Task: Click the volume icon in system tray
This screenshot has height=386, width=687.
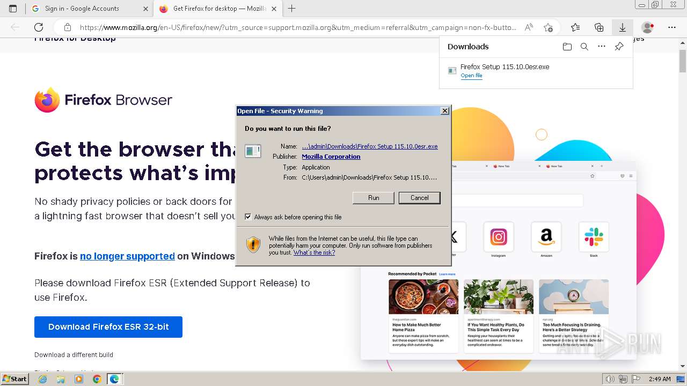Action: 610,379
